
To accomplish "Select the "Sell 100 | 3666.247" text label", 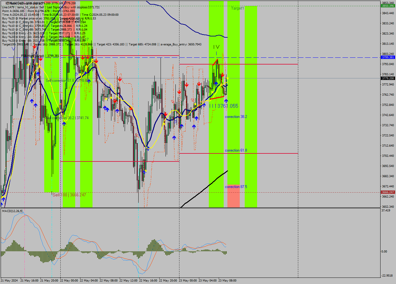I will tap(68, 195).
